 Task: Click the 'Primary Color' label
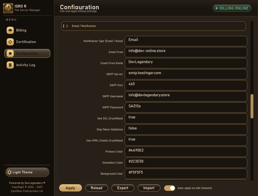114,152
